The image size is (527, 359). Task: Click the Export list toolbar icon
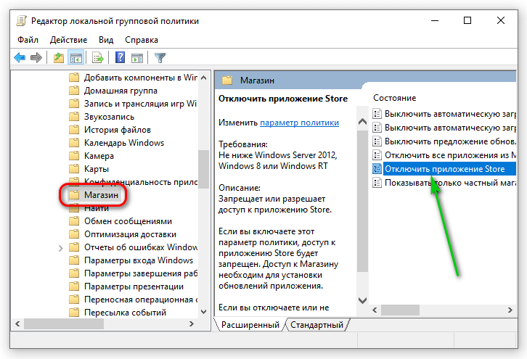coord(98,58)
